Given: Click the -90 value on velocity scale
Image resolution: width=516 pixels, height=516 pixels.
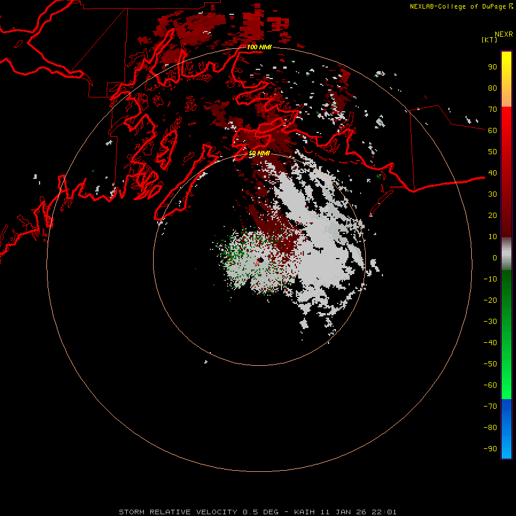Looking at the screenshot, I should click(490, 449).
